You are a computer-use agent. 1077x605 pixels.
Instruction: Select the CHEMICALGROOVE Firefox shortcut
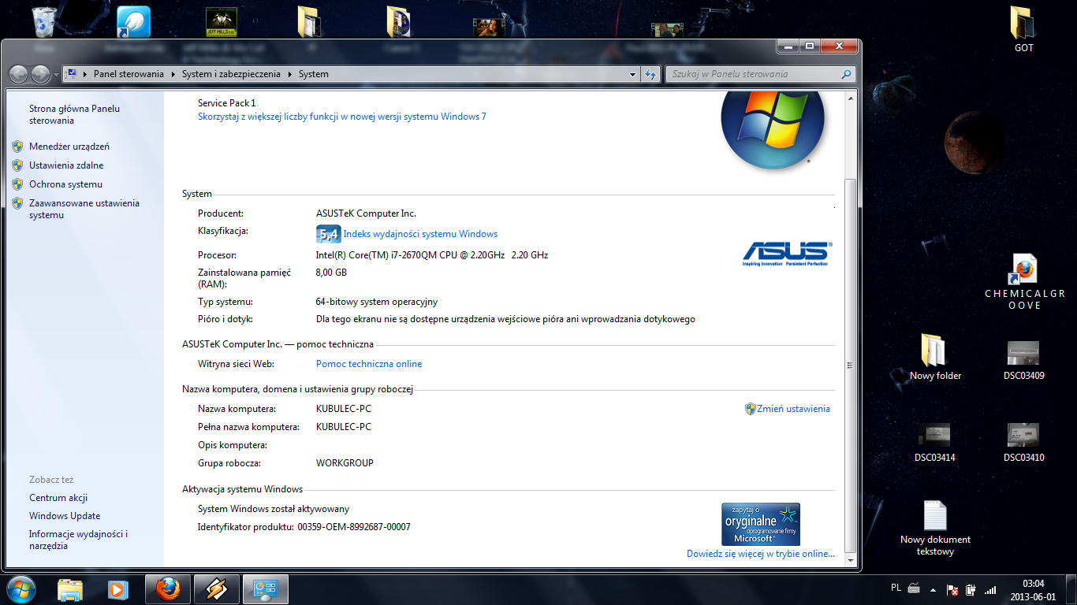tap(1024, 281)
